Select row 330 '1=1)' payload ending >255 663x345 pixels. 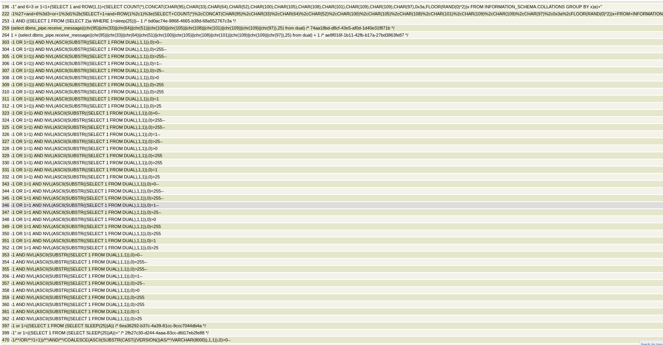tap(86, 163)
